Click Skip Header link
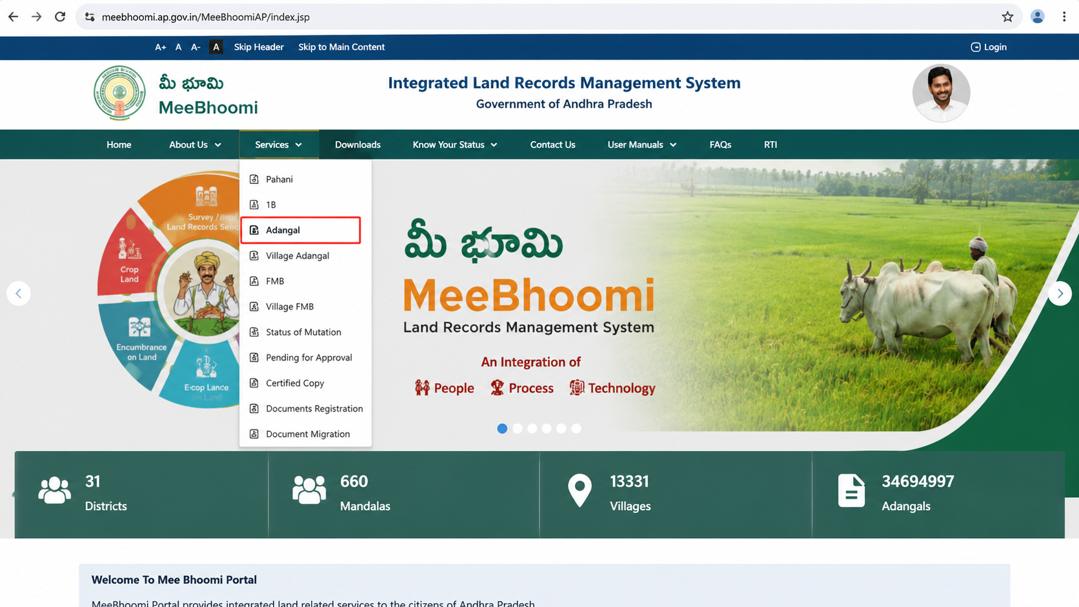The image size is (1079, 607). [259, 47]
